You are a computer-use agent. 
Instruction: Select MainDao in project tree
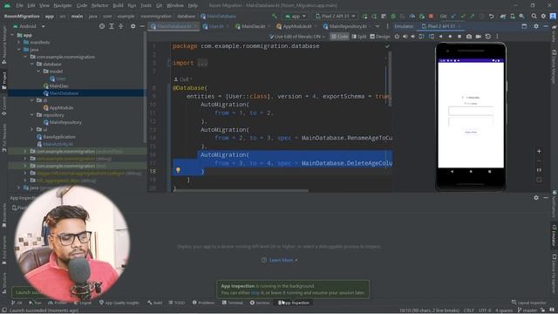(x=56, y=85)
